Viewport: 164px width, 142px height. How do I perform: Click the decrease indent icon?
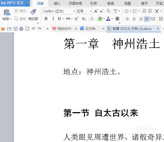[x=145, y=11]
